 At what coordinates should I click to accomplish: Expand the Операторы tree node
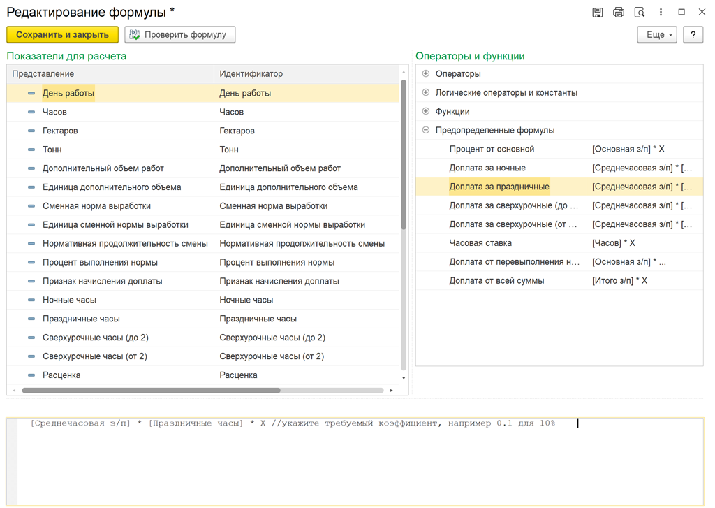426,74
